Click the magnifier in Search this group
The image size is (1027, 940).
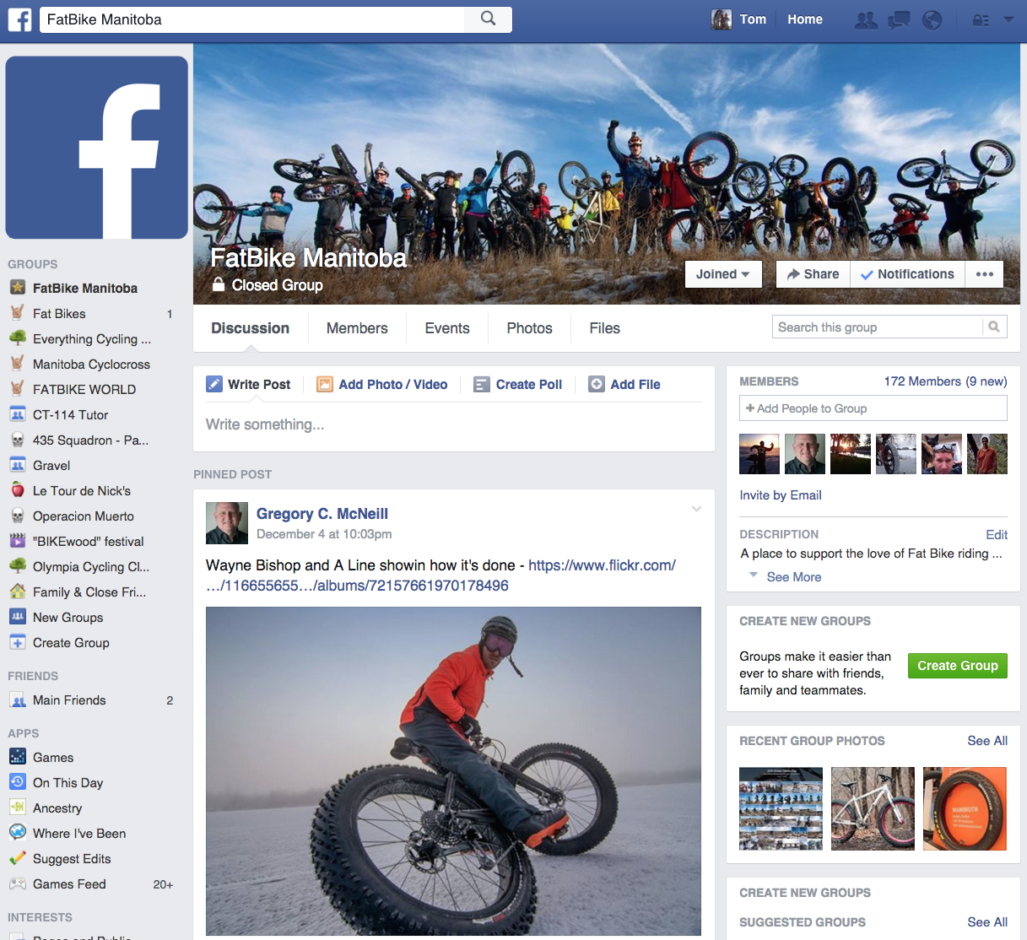coord(994,327)
